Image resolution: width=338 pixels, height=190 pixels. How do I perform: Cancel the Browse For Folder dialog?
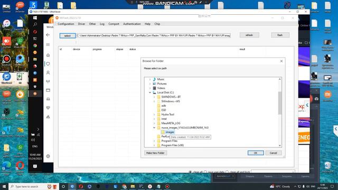pos(274,153)
